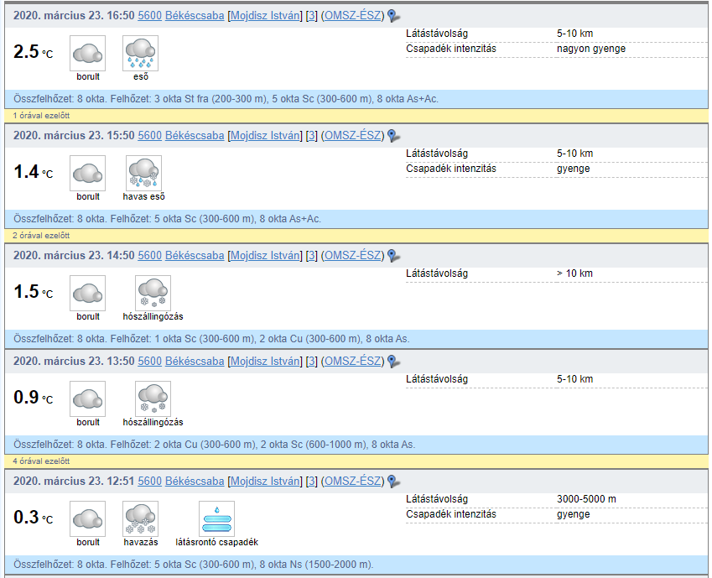Click the Békéscsaba link in 12:51 report
The width and height of the screenshot is (712, 578).
pyautogui.click(x=195, y=482)
